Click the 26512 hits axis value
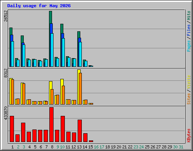 [6, 16]
